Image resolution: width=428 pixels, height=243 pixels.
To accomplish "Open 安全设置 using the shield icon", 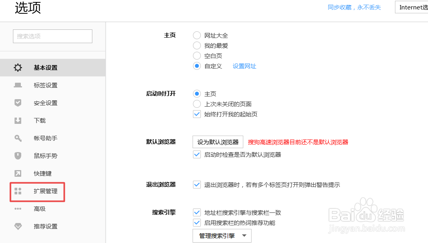I will tap(18, 103).
